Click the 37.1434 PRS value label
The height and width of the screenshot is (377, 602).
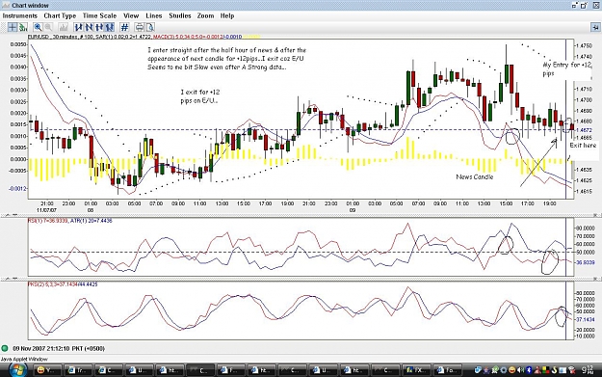pyautogui.click(x=586, y=320)
